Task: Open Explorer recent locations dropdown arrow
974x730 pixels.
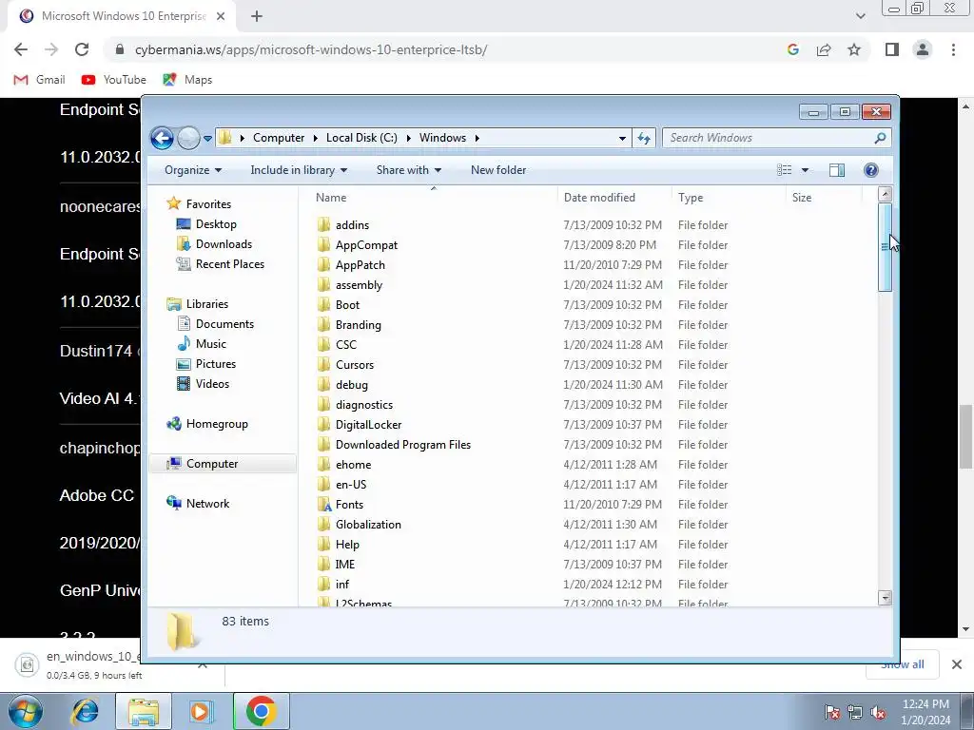Action: [207, 139]
